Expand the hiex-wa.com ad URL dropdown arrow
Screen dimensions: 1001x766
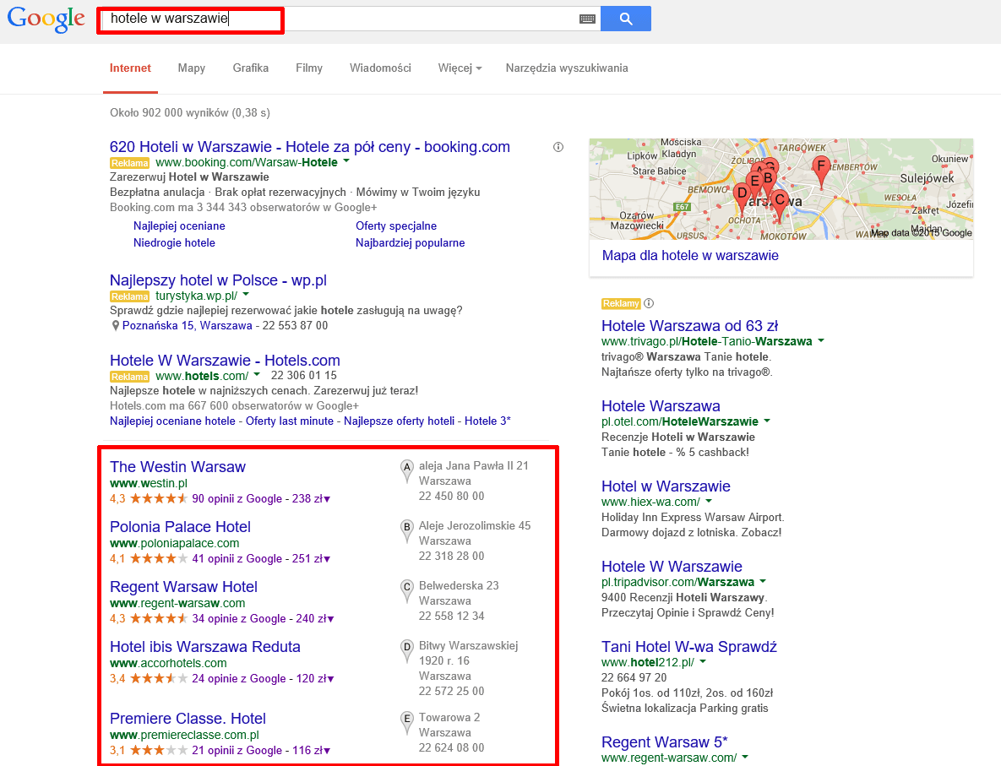pos(709,501)
